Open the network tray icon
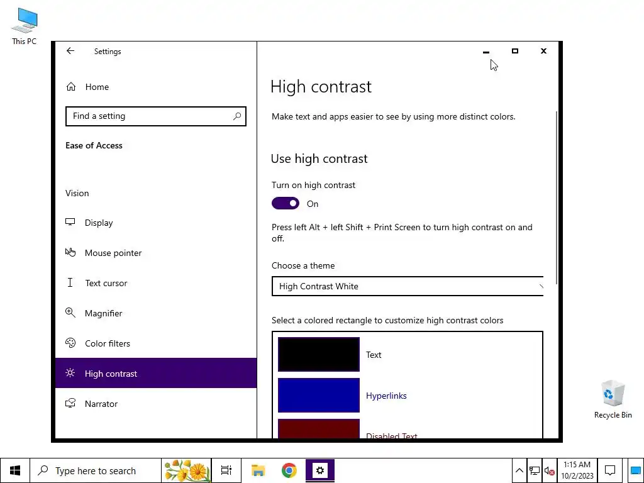644x483 pixels. tap(535, 470)
